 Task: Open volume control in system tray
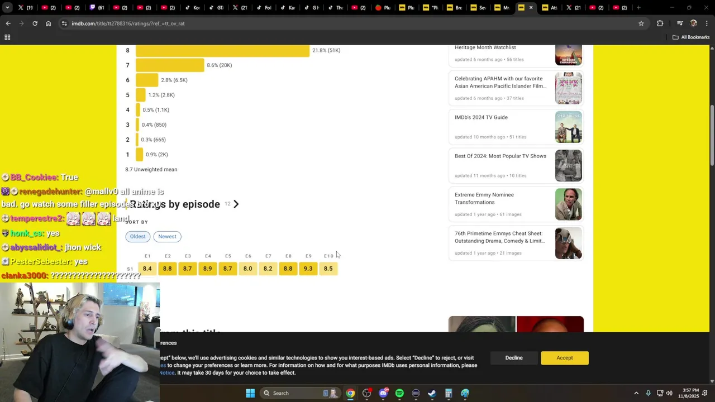669,393
